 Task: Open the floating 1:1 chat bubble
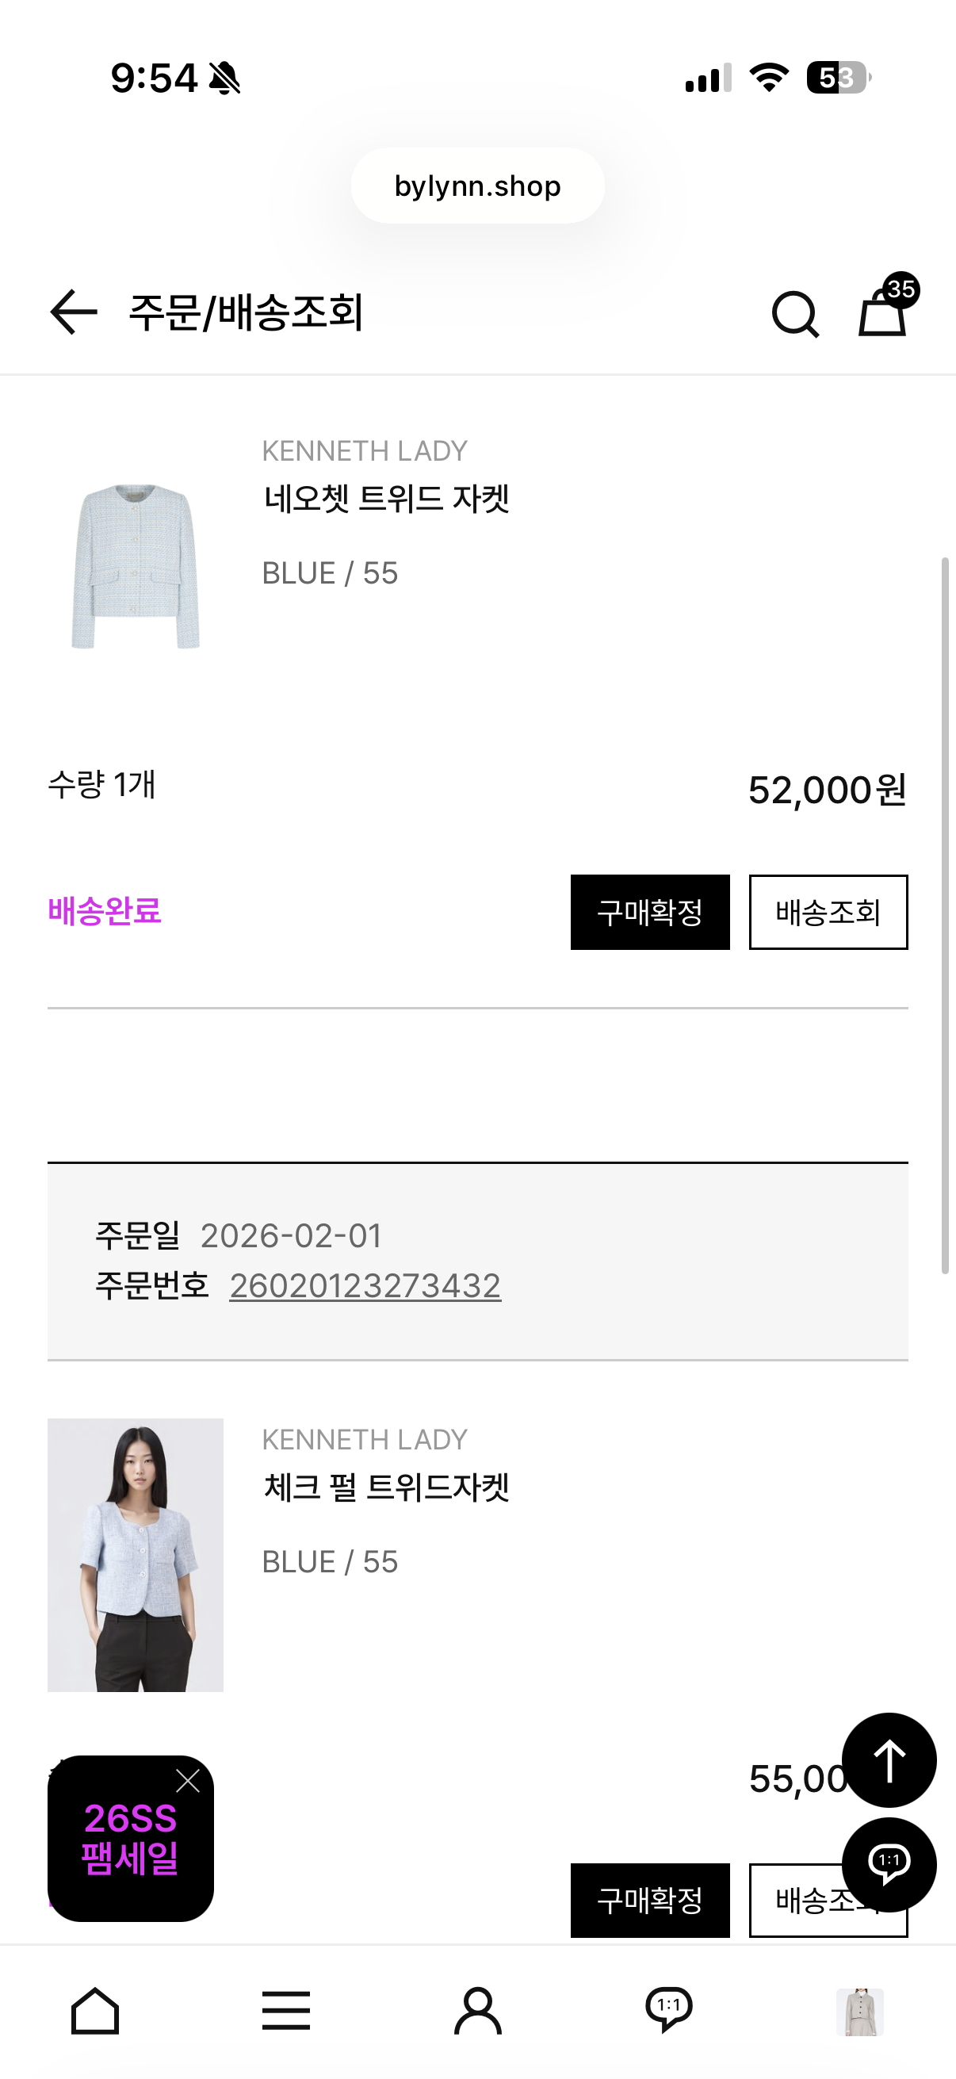click(x=889, y=1863)
